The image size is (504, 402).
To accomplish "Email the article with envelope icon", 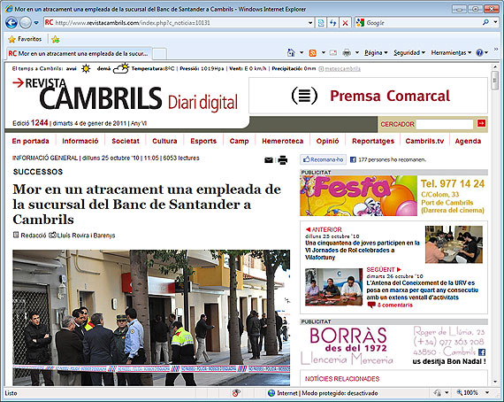I will click(x=269, y=160).
